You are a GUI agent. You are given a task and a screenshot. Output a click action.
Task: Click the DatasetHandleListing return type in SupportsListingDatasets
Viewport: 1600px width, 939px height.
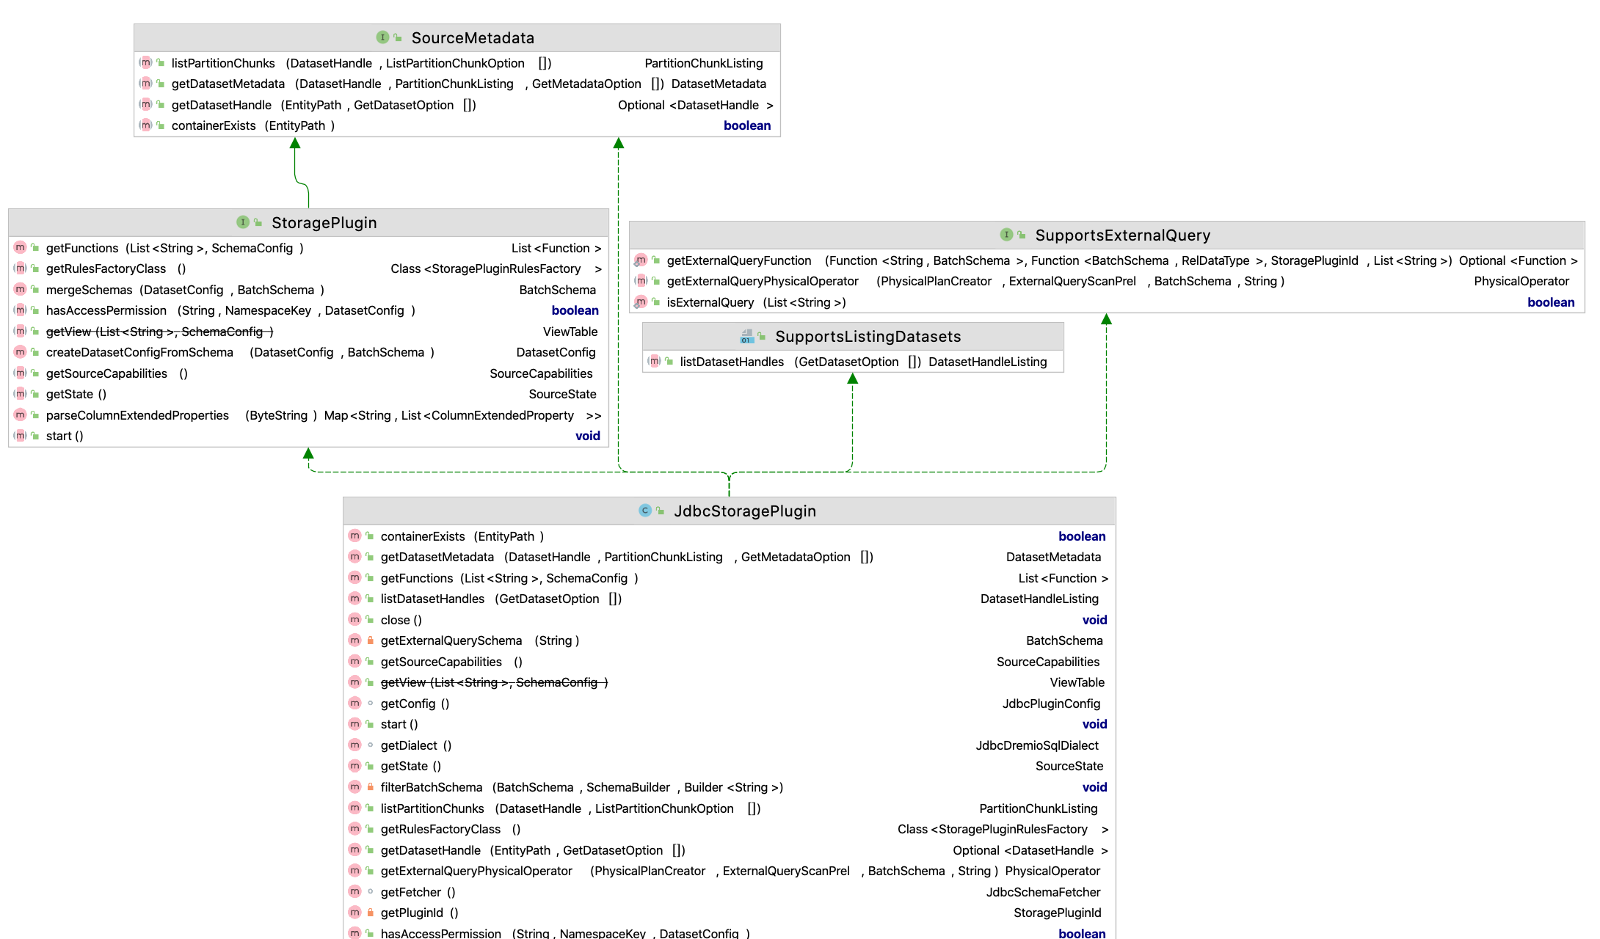987,362
